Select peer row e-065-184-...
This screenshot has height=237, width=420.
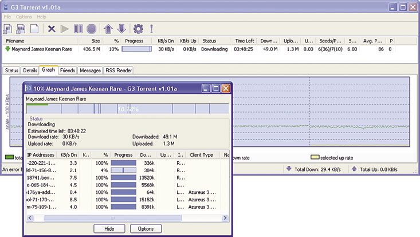pos(128,185)
